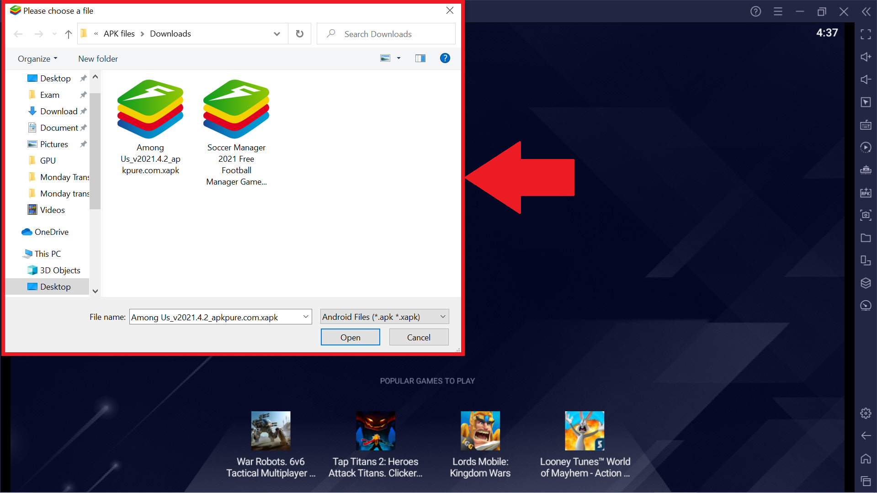The width and height of the screenshot is (877, 493).
Task: Toggle BlueStacks fullscreen mode icon
Action: tap(866, 34)
